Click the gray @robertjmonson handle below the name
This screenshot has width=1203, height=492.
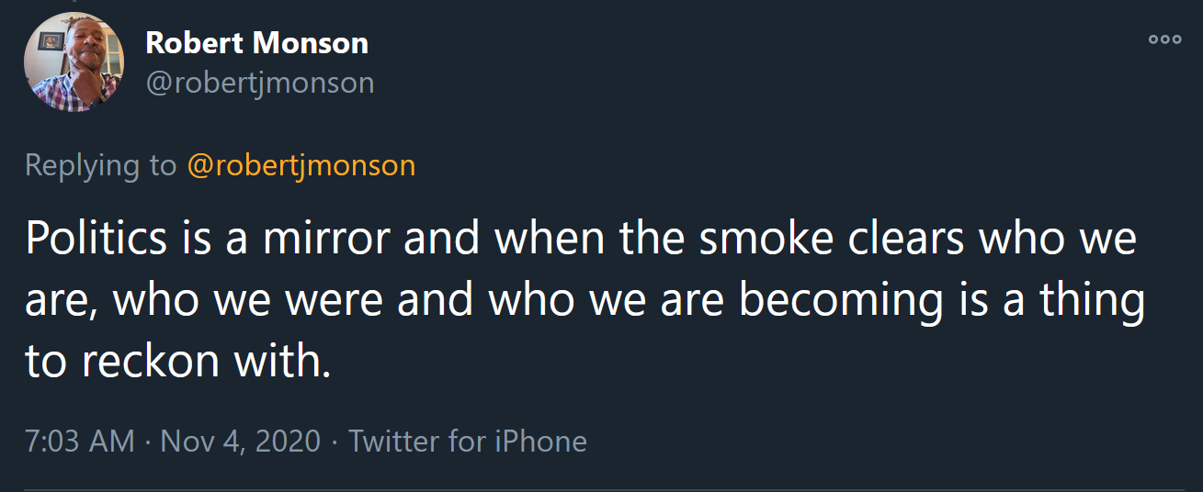(260, 83)
